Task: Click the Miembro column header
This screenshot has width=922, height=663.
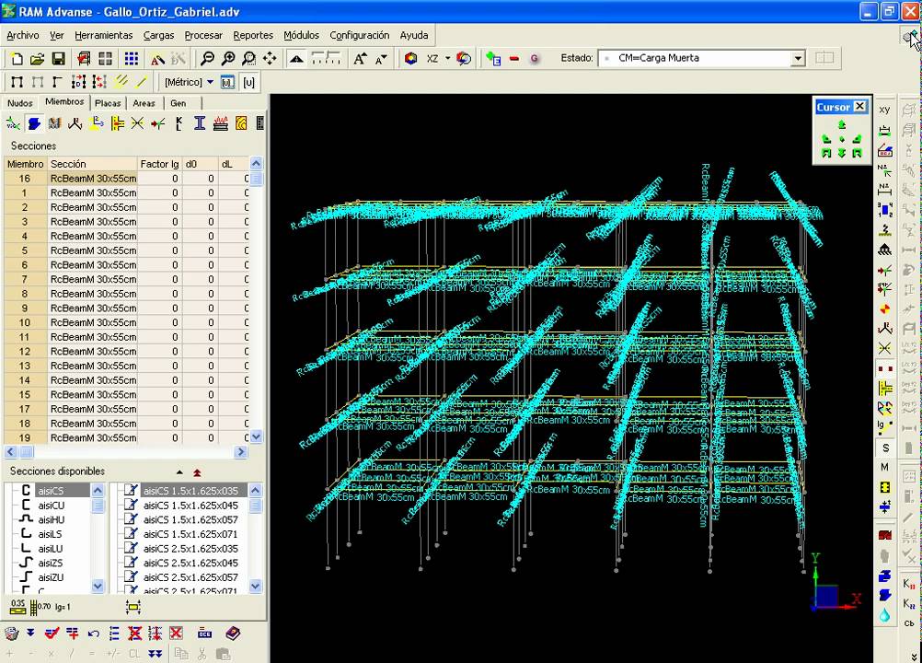Action: (25, 164)
